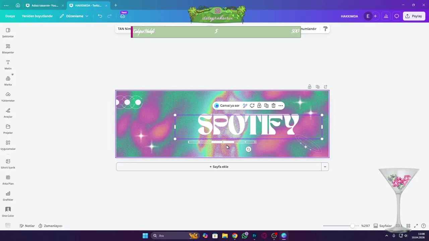Add collaborator with plus button
The height and width of the screenshot is (241, 429).
pyautogui.click(x=375, y=16)
